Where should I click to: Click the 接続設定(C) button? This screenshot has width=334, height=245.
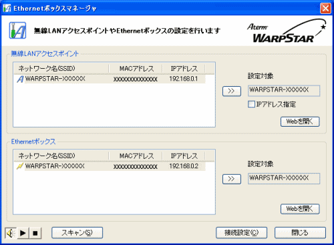[241, 233]
